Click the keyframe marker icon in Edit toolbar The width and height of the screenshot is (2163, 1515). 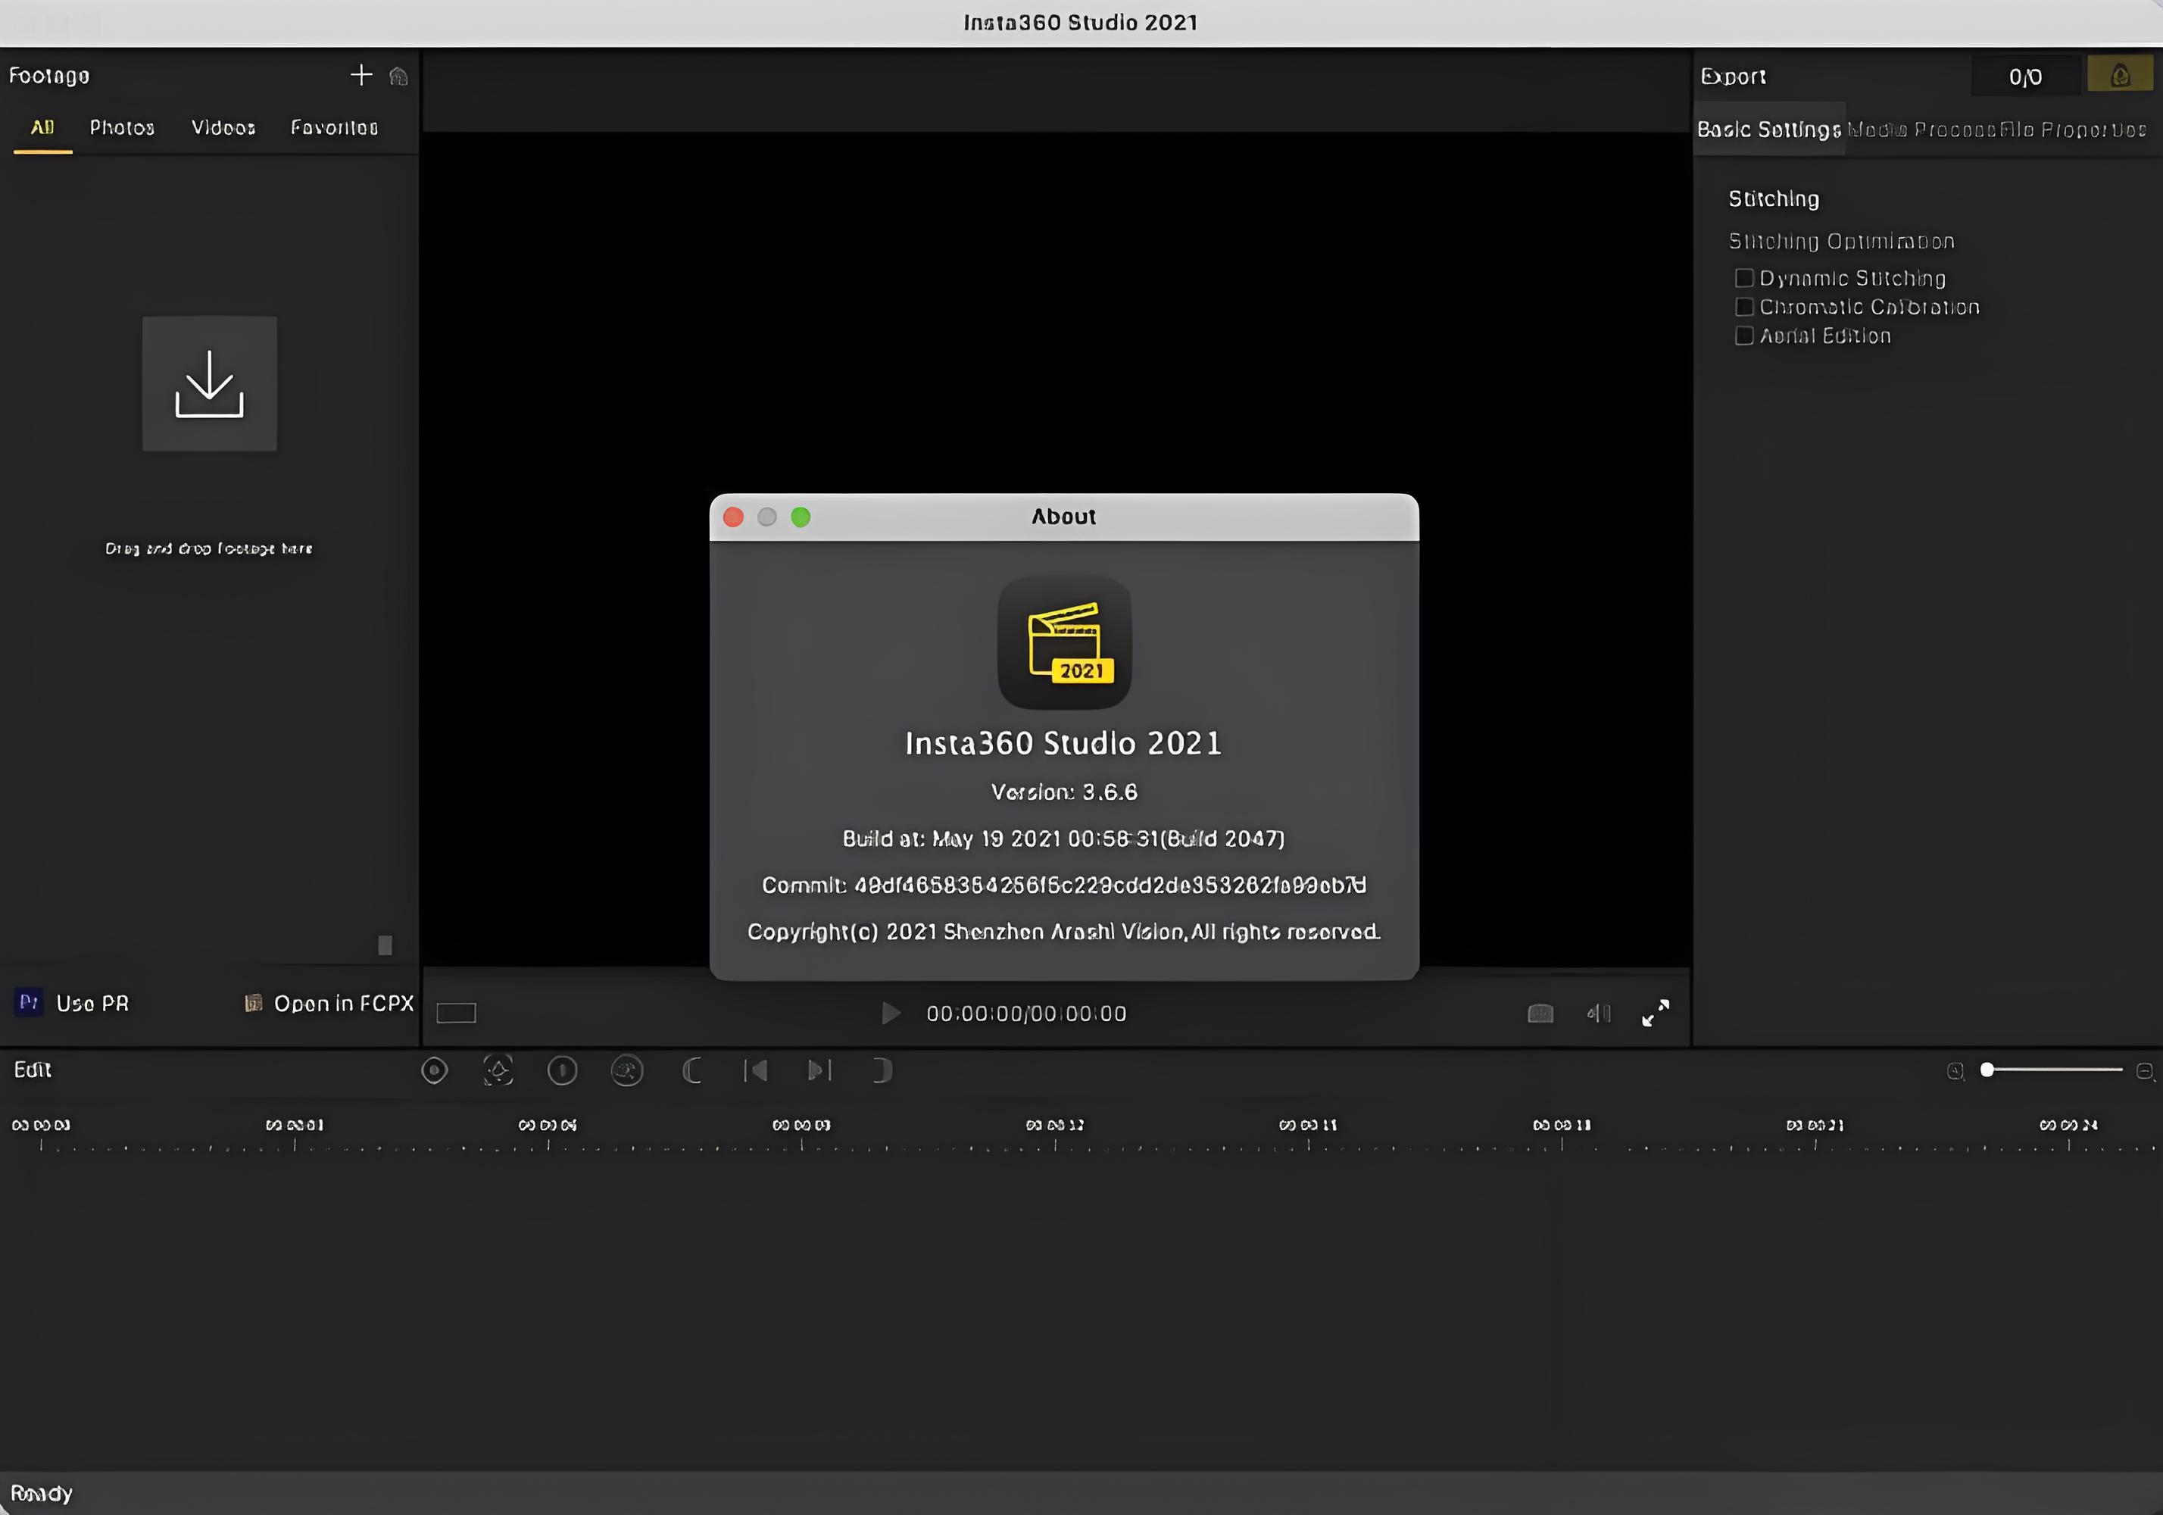[x=434, y=1070]
